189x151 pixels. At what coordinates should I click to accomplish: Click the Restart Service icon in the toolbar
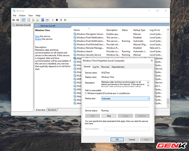65,20
